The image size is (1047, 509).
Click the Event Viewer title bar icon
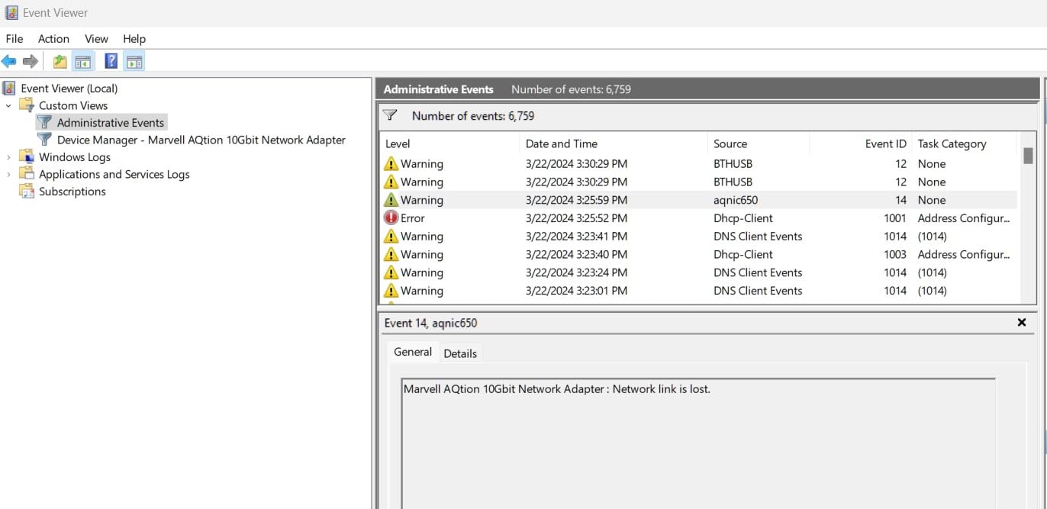coord(11,13)
